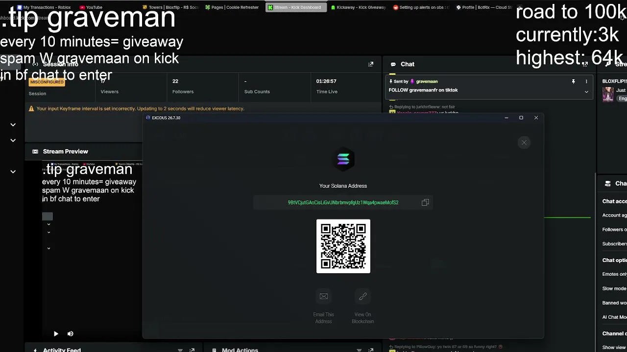Click the pin icon on the pinned chat message
The width and height of the screenshot is (627, 352).
[573, 81]
